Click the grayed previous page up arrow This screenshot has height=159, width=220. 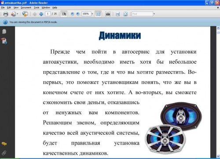[x=35, y=14]
